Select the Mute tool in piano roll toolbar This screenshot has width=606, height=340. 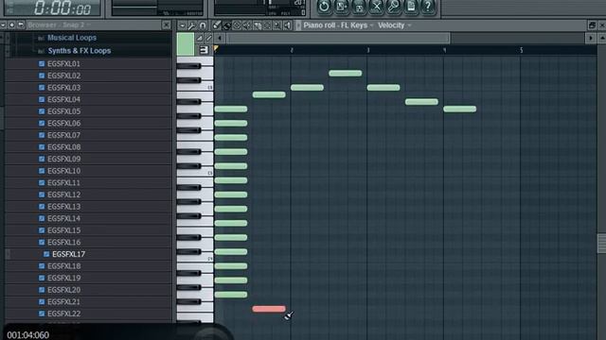click(x=247, y=25)
